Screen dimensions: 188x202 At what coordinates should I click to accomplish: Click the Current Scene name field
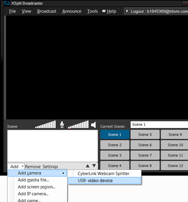159,124
